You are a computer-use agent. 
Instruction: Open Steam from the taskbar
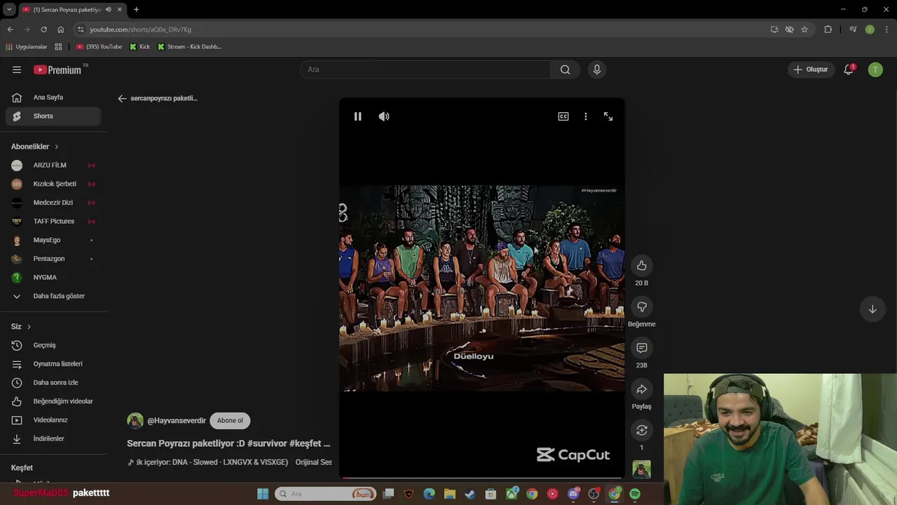click(x=470, y=494)
